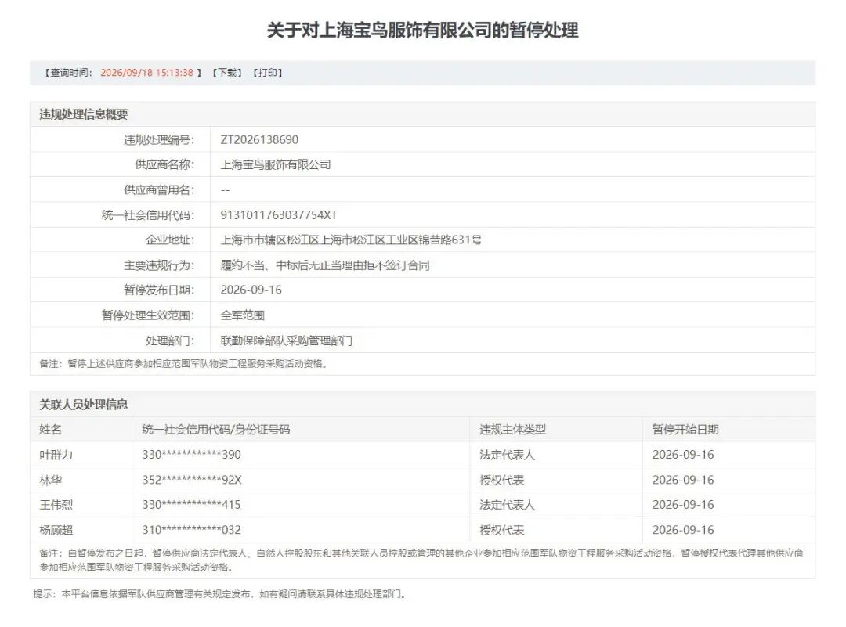Image resolution: width=846 pixels, height=627 pixels.
Task: Click the 关联人员处理信息 section header
Action: point(83,405)
